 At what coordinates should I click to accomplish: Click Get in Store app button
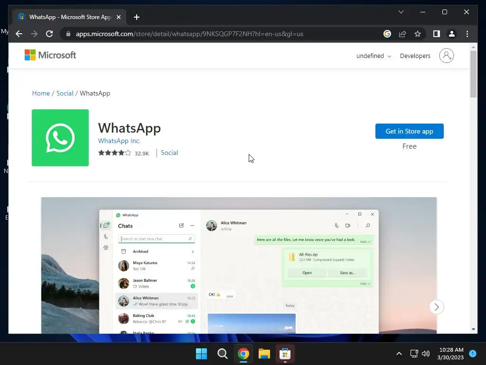[409, 131]
